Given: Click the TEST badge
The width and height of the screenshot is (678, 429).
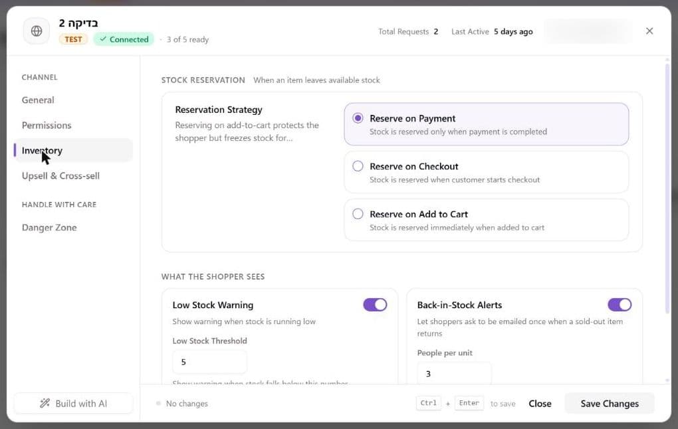Looking at the screenshot, I should (x=73, y=39).
